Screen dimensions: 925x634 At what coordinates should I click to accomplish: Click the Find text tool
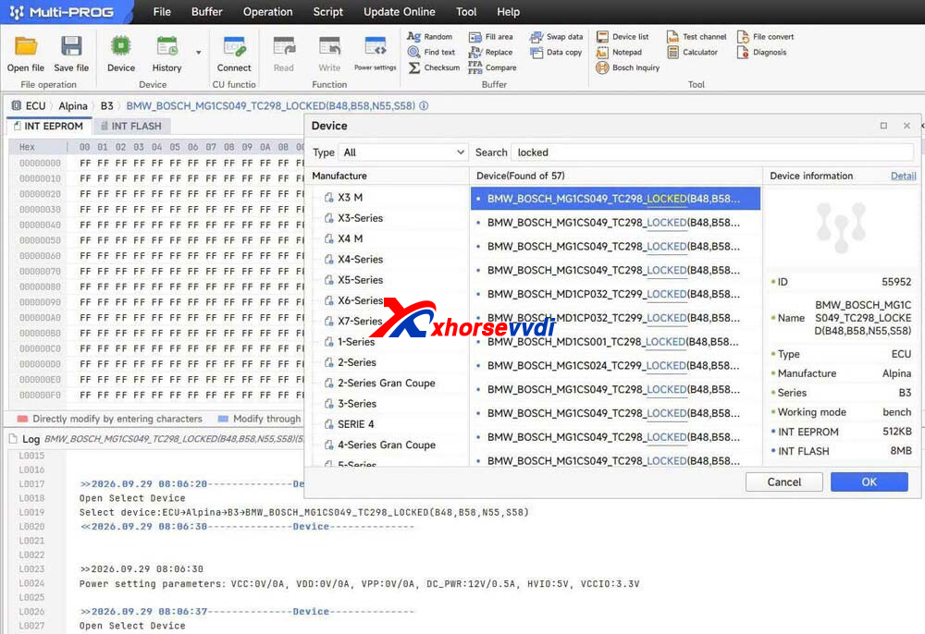[x=431, y=52]
